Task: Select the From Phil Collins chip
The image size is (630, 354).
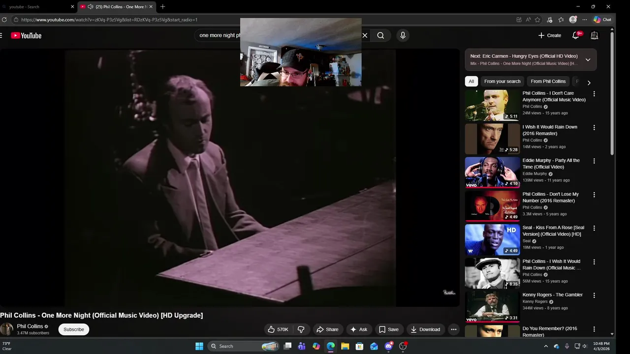Action: point(548,82)
